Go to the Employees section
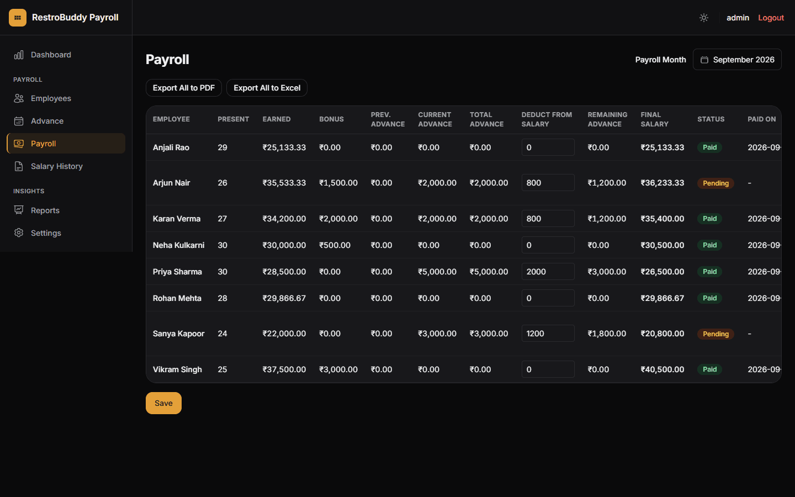 [x=66, y=98]
